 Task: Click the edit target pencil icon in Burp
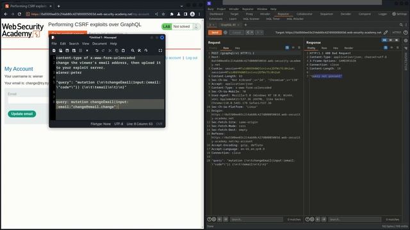click(386, 33)
